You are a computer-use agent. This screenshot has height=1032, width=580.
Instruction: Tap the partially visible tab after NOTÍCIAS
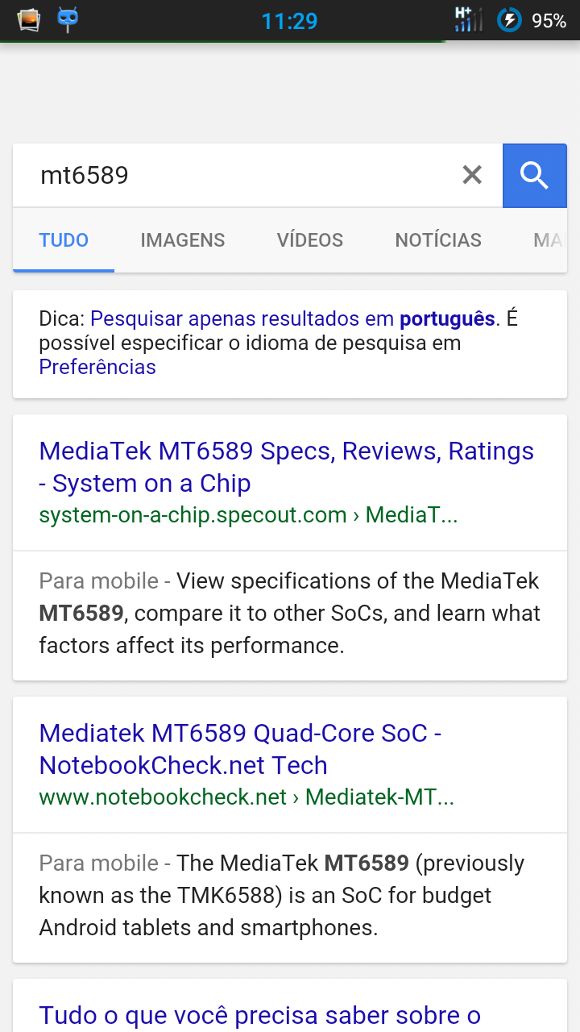(x=547, y=240)
